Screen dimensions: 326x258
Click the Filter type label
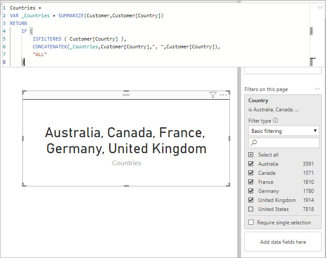[260, 121]
